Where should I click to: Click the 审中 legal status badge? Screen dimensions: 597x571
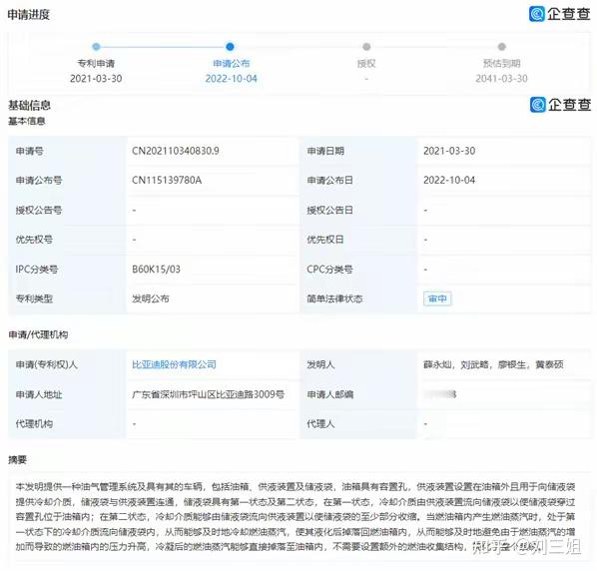click(x=437, y=298)
